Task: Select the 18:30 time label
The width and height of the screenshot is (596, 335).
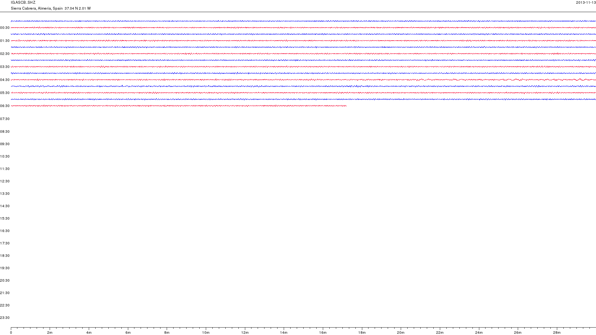Action: pos(5,256)
